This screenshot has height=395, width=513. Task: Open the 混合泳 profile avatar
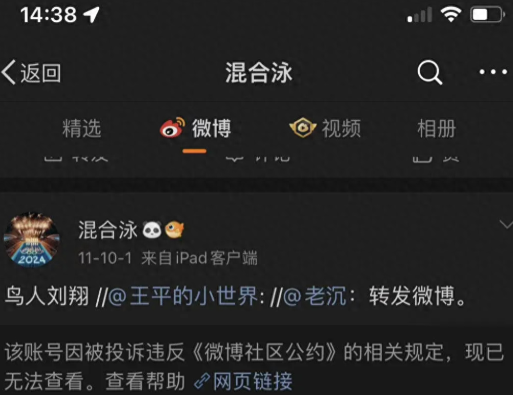click(x=32, y=240)
